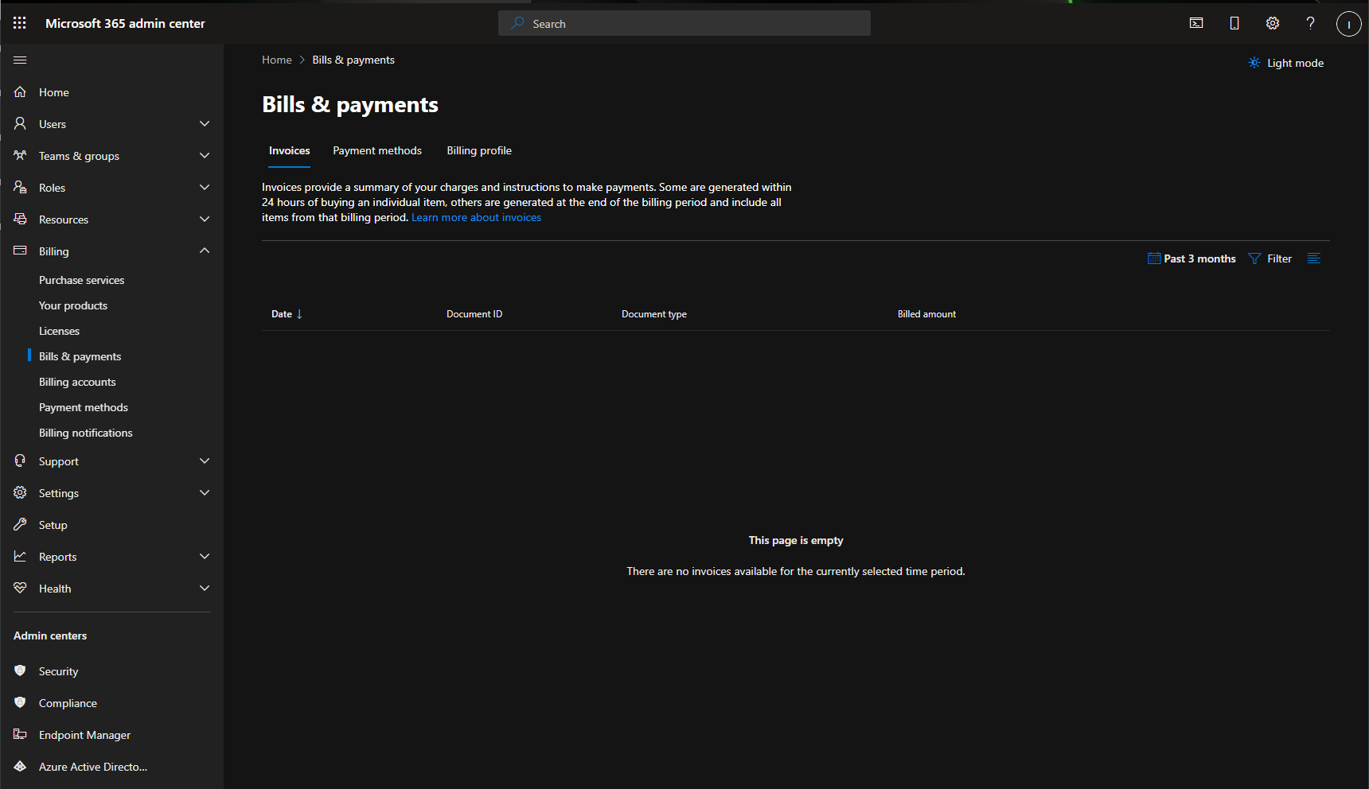
Task: Click the Microsoft 365 admin center title
Action: (125, 23)
